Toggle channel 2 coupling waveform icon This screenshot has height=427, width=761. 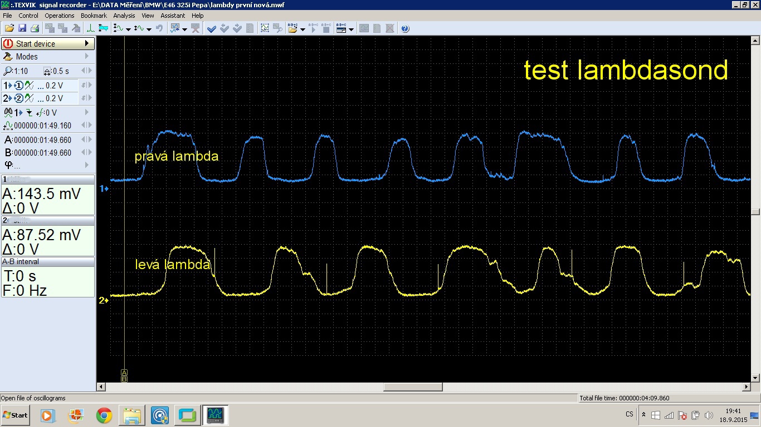(x=29, y=98)
